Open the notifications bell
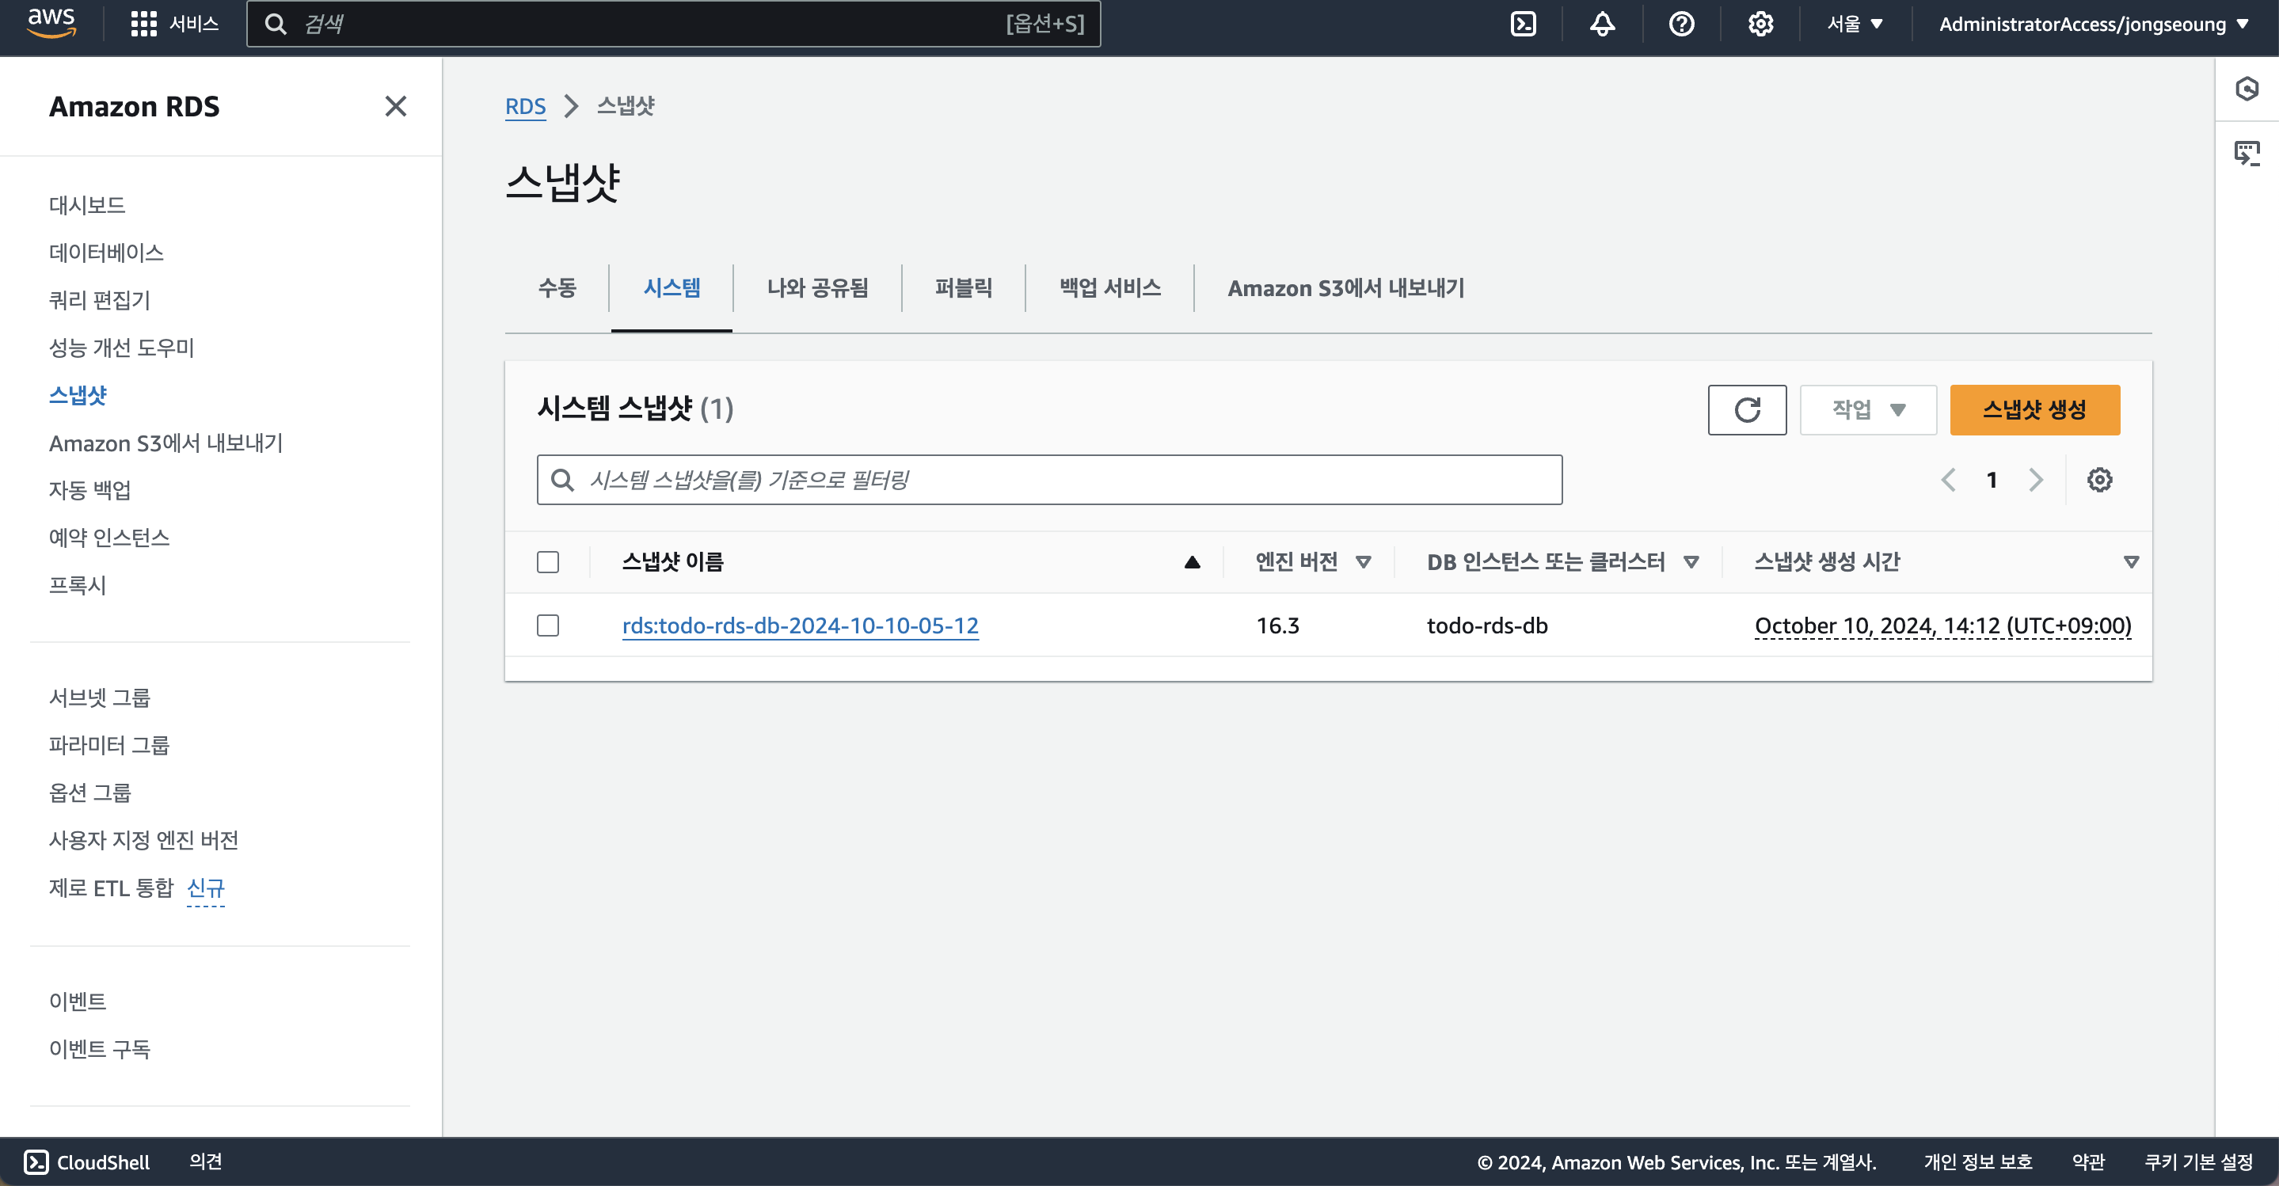The image size is (2279, 1186). coord(1602,24)
